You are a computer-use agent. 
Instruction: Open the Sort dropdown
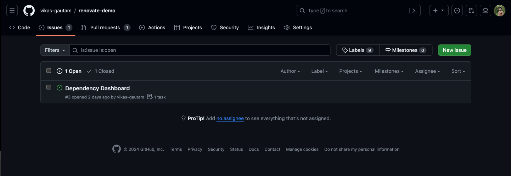(458, 71)
